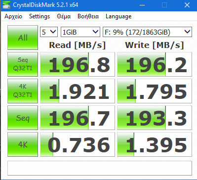
Task: Click the CrystalDiskMark app icon in title bar
Action: click(x=6, y=5)
